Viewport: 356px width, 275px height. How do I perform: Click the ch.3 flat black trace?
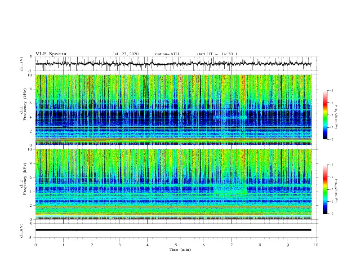(x=173, y=230)
